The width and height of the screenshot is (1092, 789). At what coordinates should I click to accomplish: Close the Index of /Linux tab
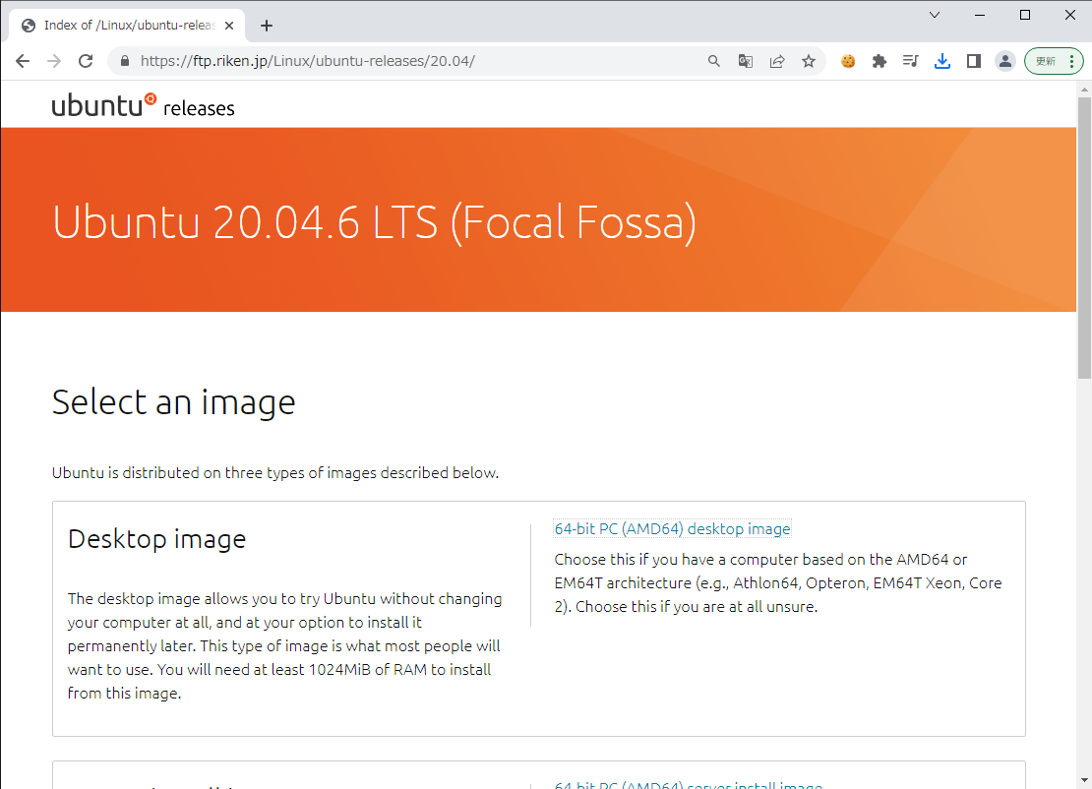[x=229, y=26]
